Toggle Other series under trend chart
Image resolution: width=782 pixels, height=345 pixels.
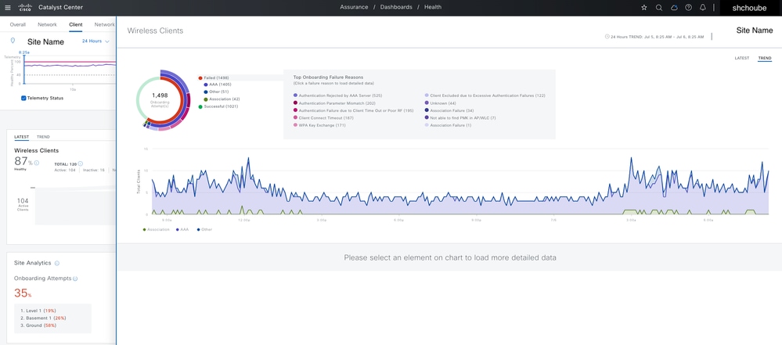click(x=204, y=229)
